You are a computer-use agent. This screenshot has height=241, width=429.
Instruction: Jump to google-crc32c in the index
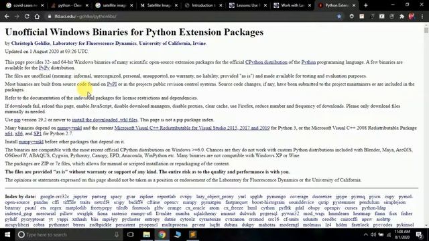[x=55, y=197]
